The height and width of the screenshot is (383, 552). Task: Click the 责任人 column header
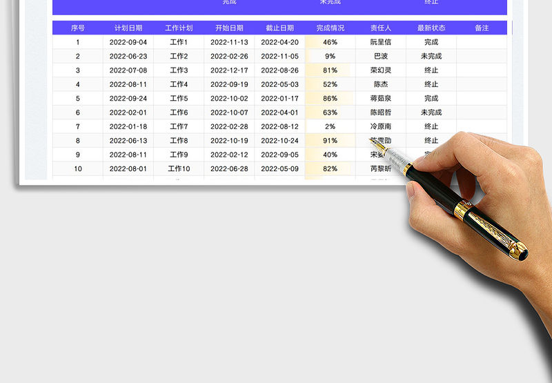[x=380, y=28]
